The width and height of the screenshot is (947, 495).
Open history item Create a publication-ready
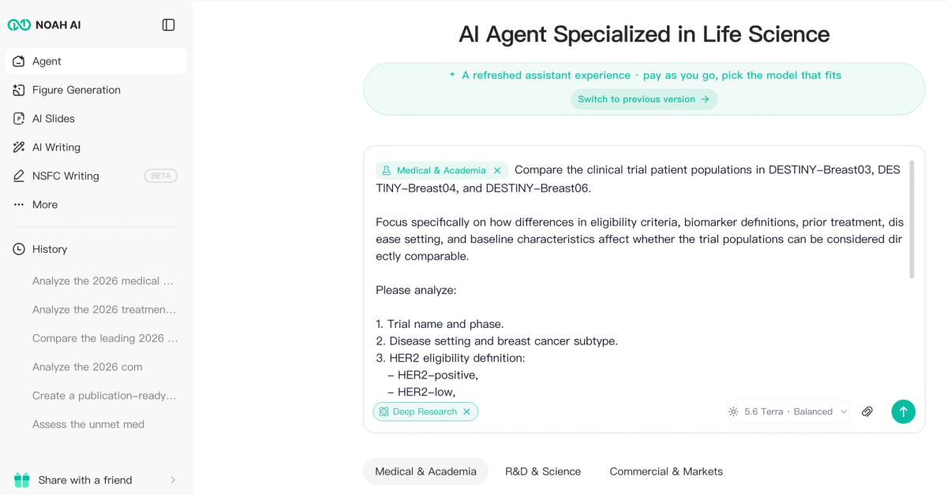[x=104, y=396]
